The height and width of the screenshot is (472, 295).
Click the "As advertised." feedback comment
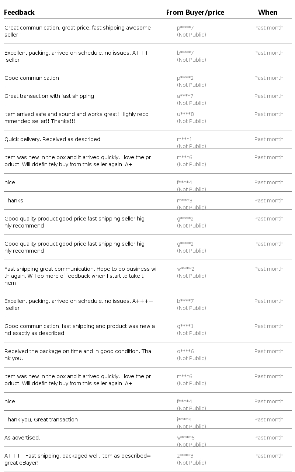point(22,438)
